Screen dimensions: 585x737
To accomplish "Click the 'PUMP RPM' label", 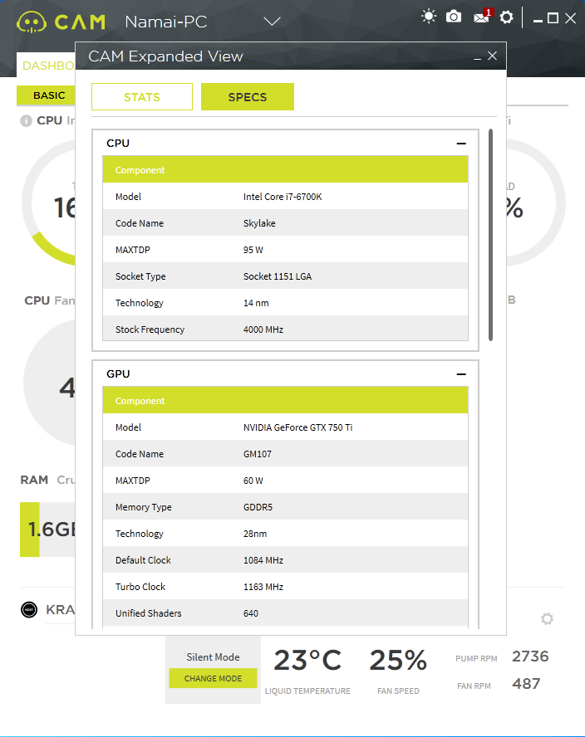I will pyautogui.click(x=476, y=658).
